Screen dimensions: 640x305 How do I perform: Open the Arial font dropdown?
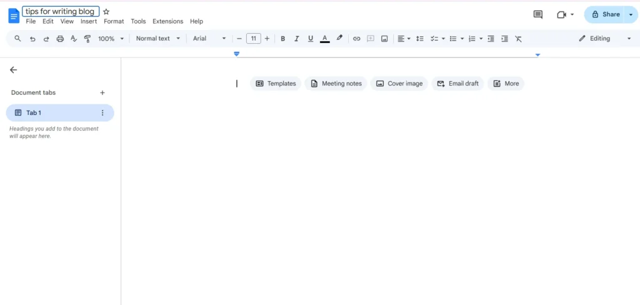[209, 39]
